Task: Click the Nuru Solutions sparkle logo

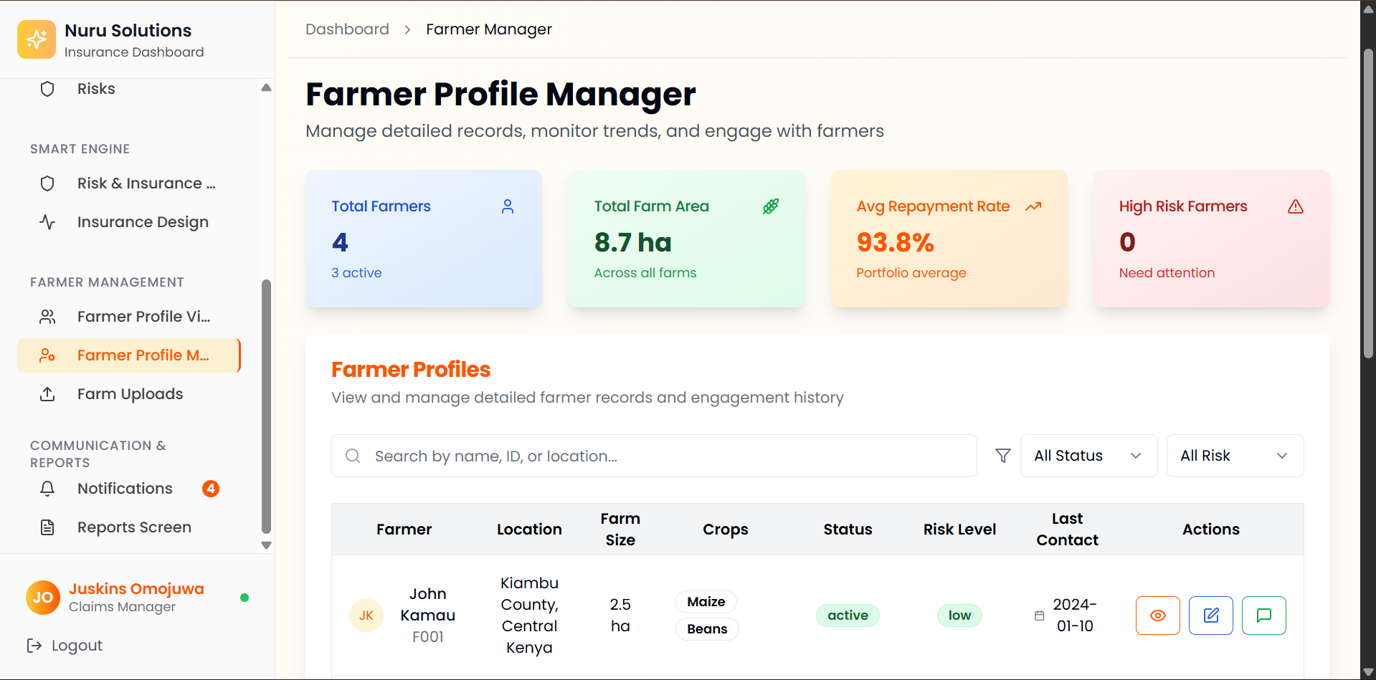Action: pyautogui.click(x=37, y=39)
